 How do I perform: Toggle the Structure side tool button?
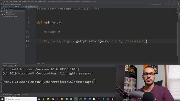pos(1,88)
